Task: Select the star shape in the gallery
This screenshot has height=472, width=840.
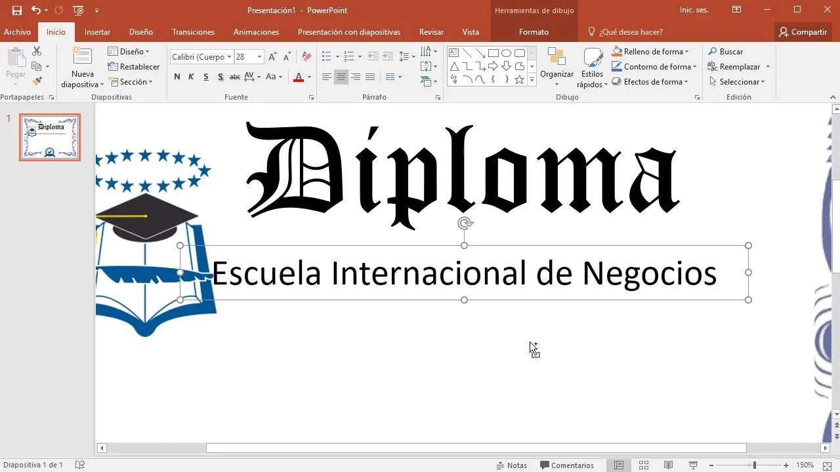Action: pos(519,79)
